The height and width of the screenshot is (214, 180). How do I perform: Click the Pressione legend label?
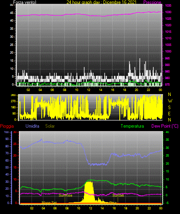pos(152,2)
